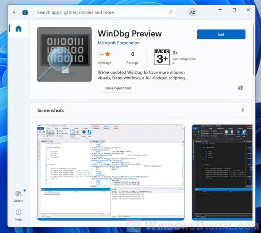Viewport: 261px width, 233px height.
Task: Click the Developer tools category tag
Action: 118,88
